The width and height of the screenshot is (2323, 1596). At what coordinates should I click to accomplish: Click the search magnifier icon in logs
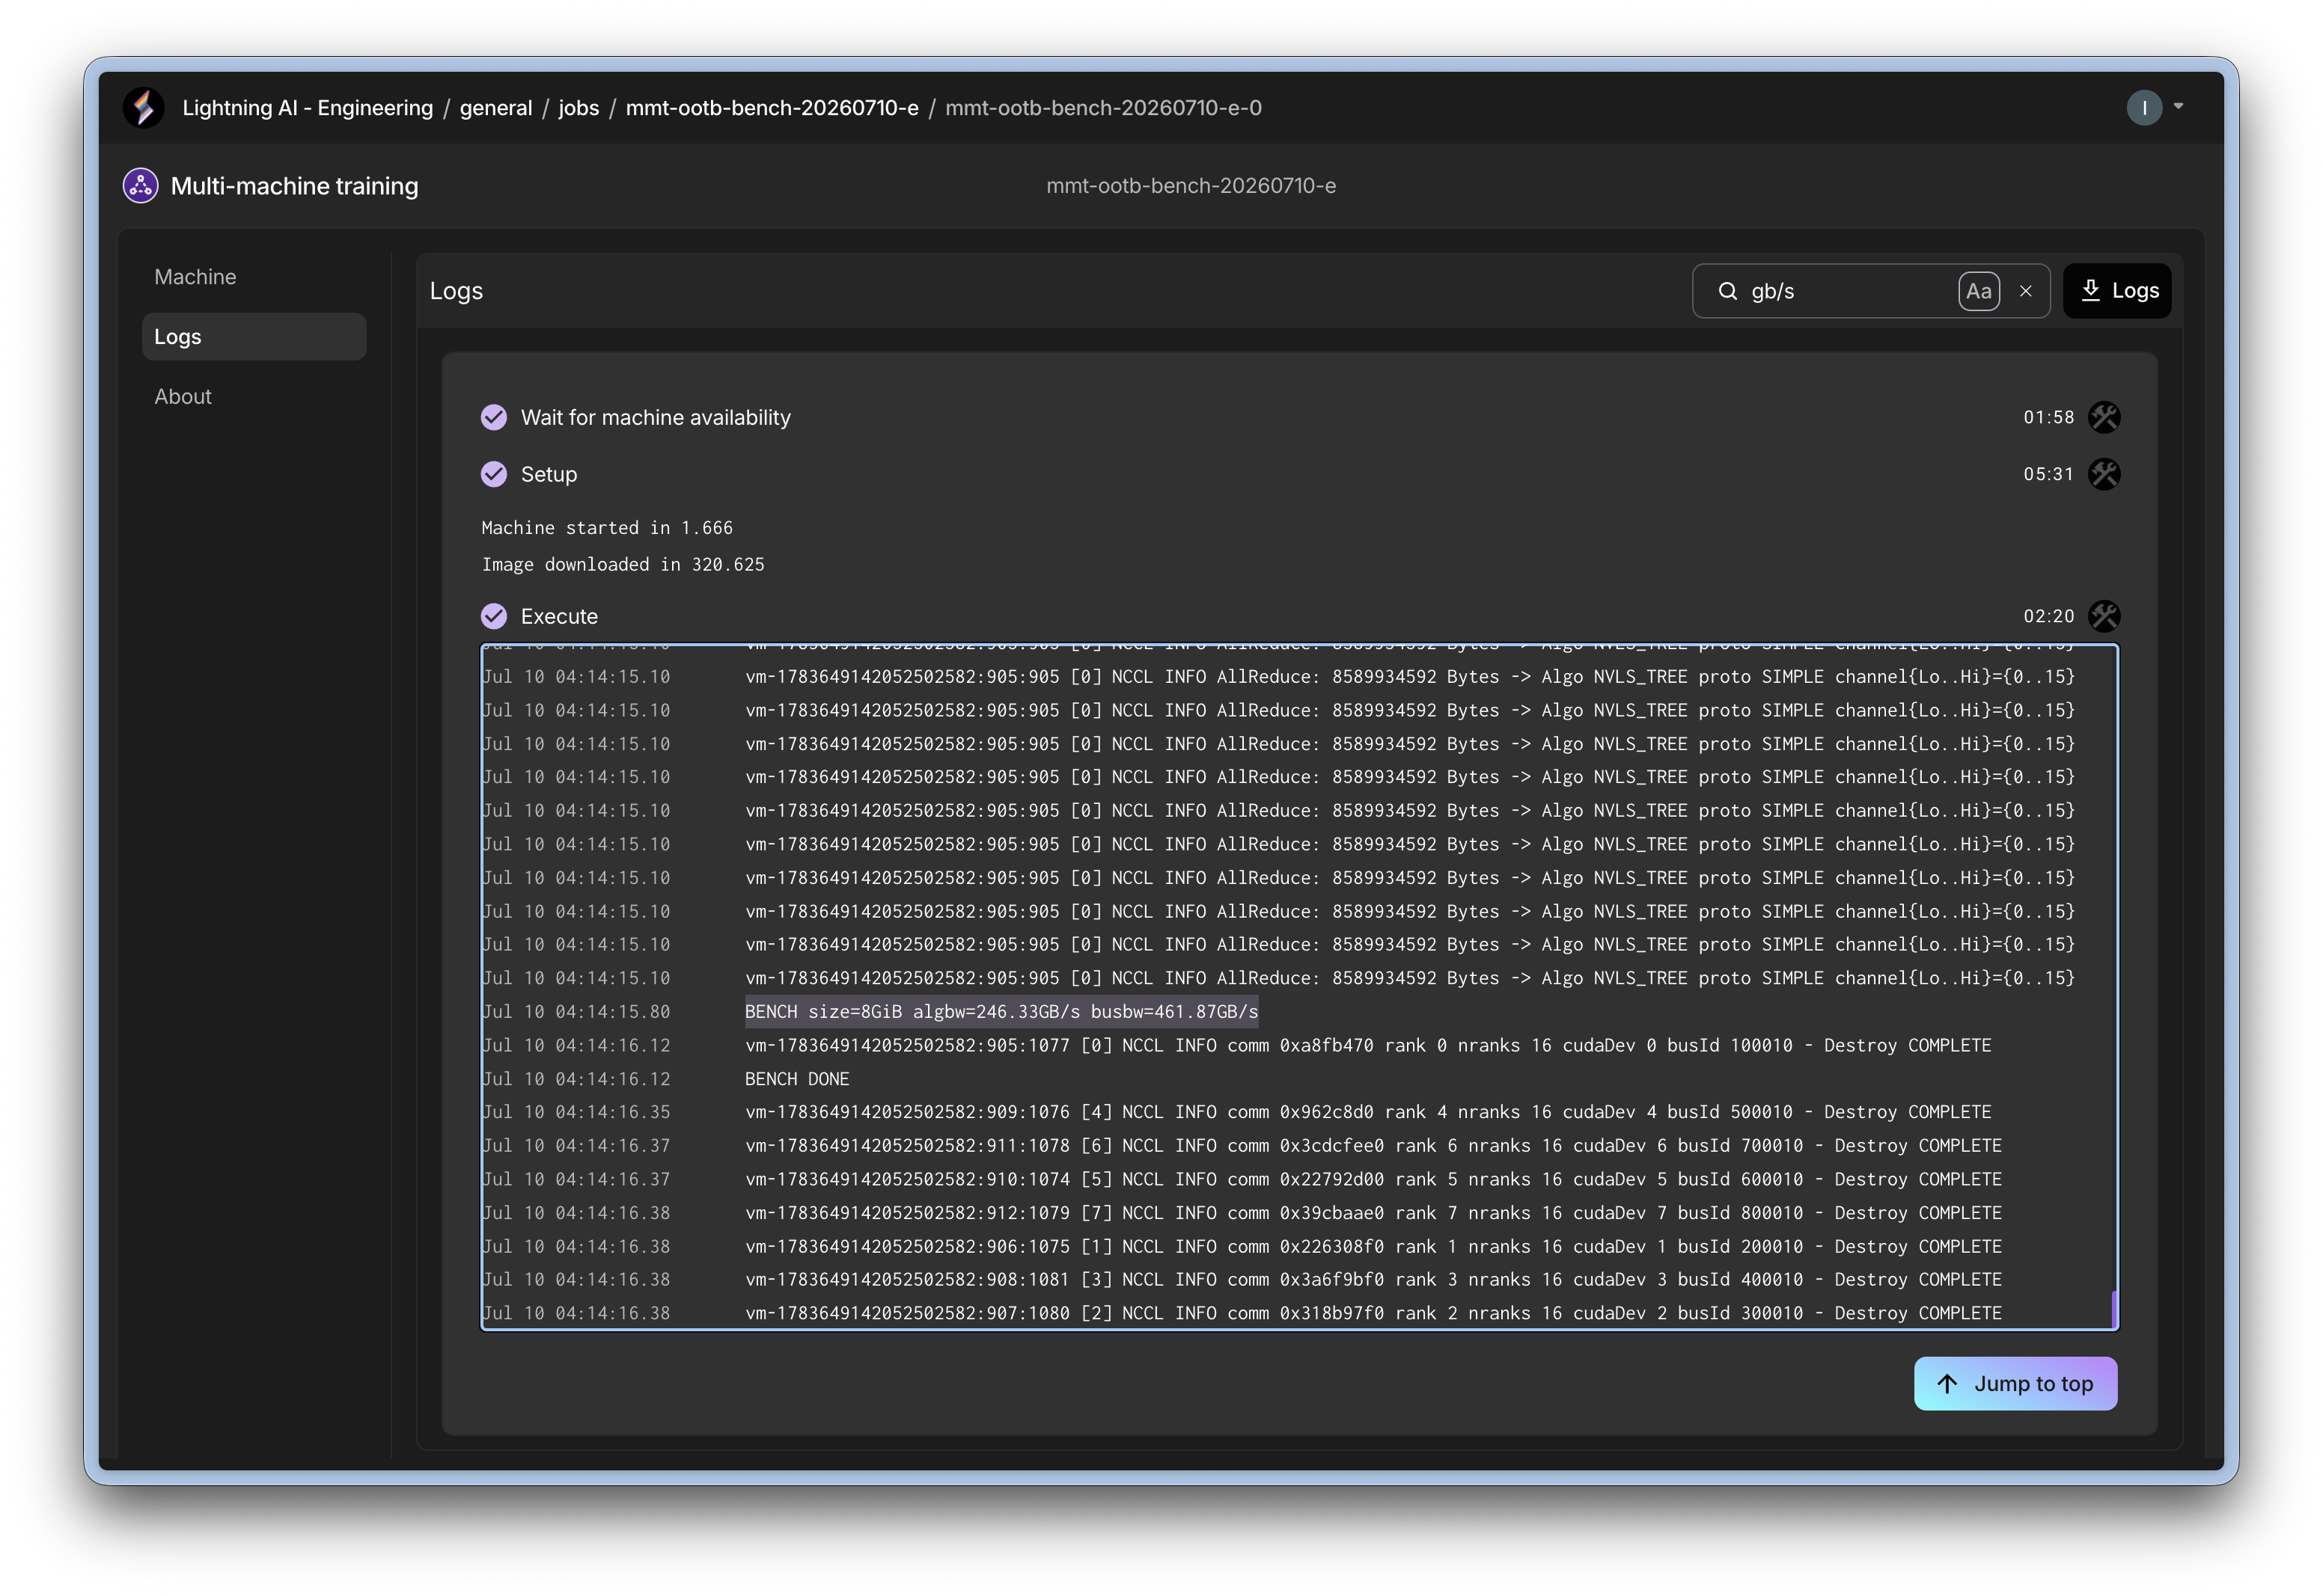1727,291
